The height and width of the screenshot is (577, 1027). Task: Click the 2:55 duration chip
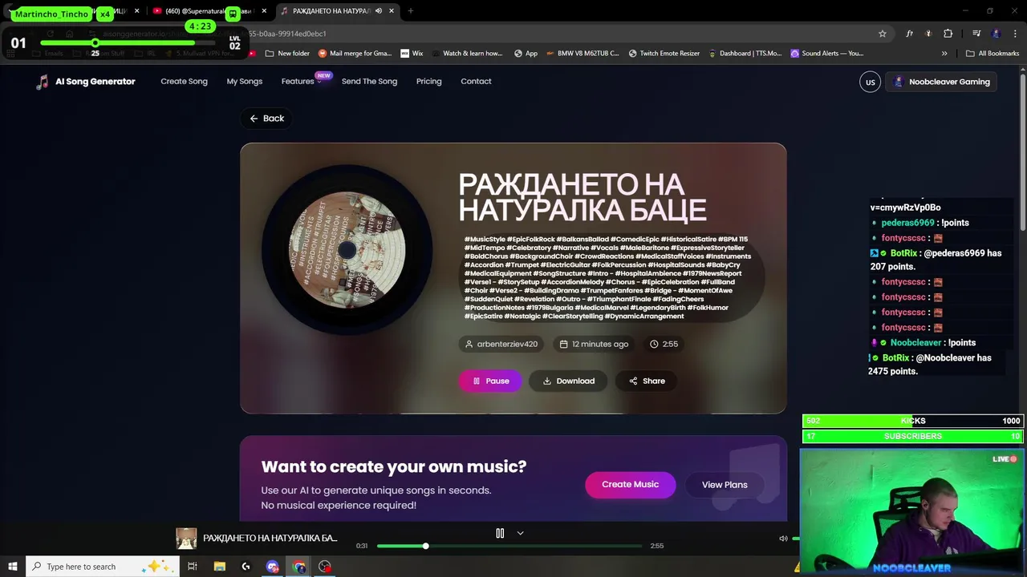click(x=664, y=344)
